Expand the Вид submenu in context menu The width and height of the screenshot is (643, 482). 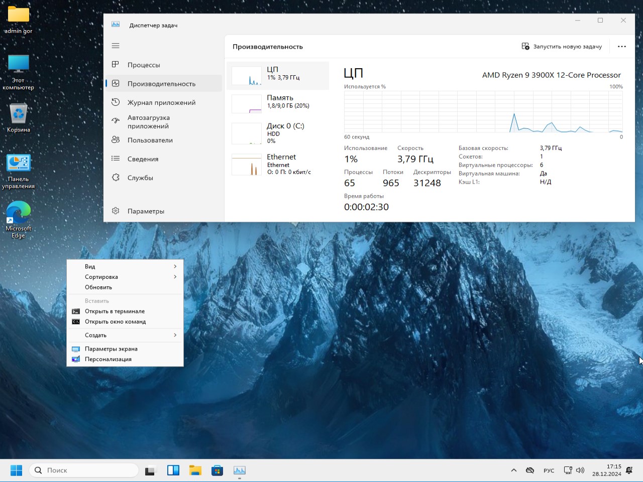click(x=125, y=266)
